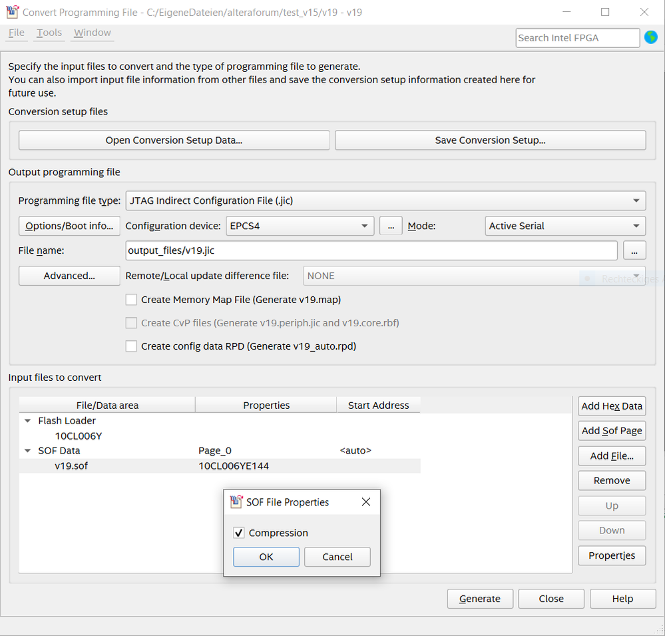Click the Search Intel FPGA field
665x636 pixels.
click(x=578, y=38)
